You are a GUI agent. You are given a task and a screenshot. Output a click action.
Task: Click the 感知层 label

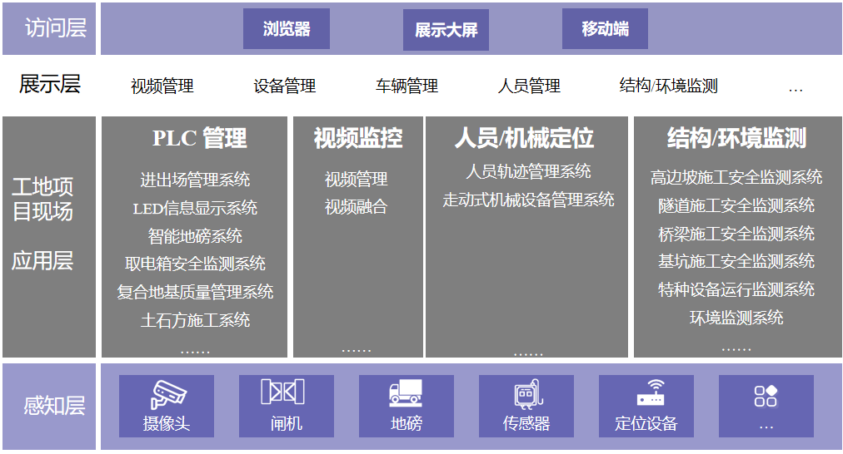click(x=54, y=406)
